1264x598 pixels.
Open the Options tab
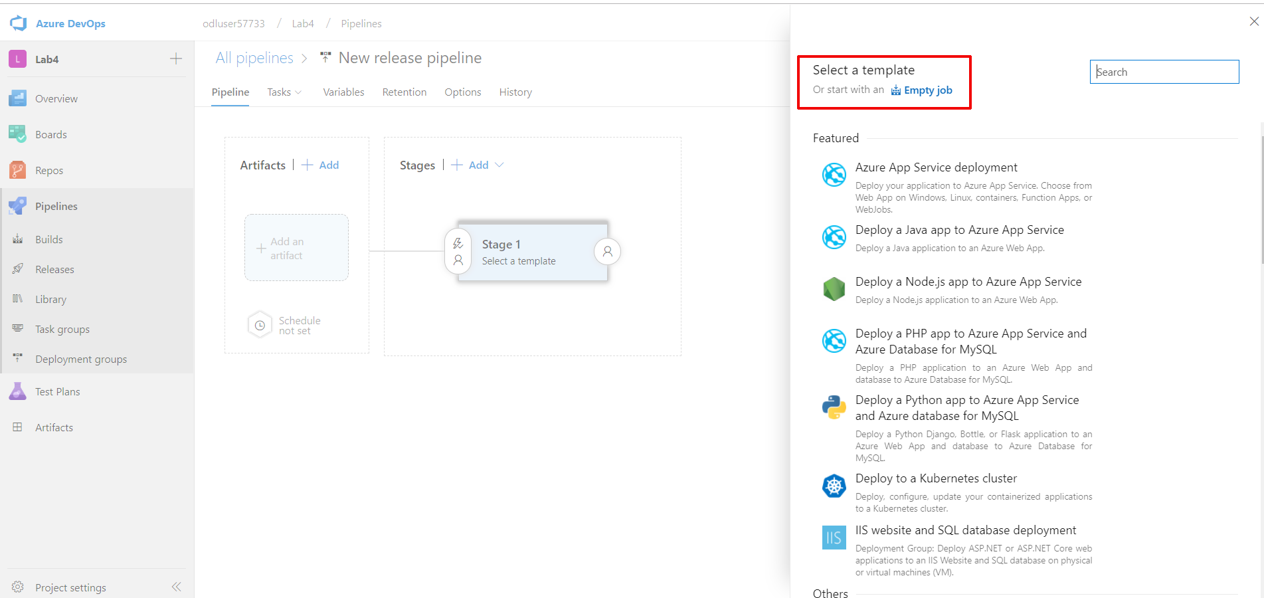(463, 92)
